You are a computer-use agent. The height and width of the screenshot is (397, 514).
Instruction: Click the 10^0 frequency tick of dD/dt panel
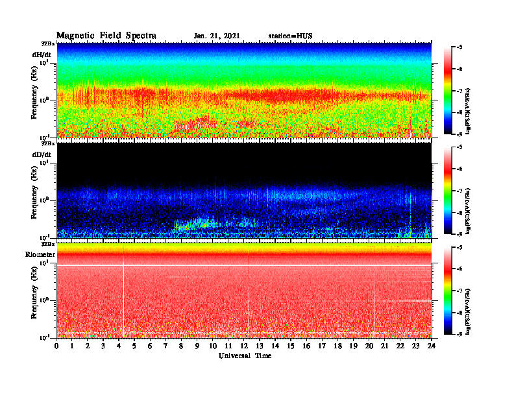45,200
